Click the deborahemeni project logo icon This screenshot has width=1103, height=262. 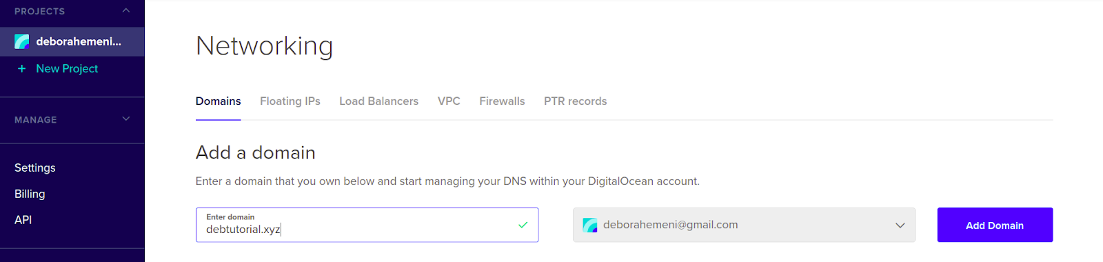[22, 41]
